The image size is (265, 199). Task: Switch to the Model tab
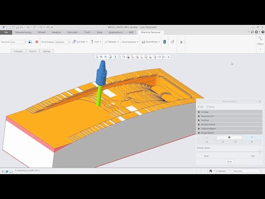tap(41, 32)
